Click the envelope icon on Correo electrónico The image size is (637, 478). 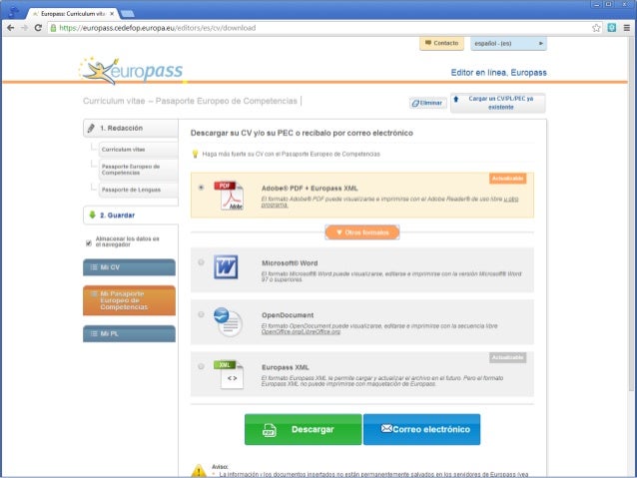(386, 428)
